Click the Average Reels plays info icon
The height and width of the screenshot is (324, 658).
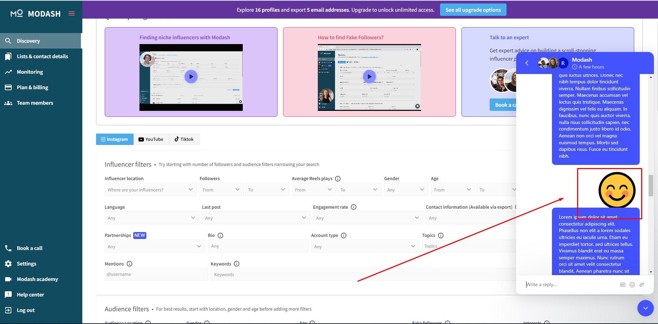coord(338,179)
